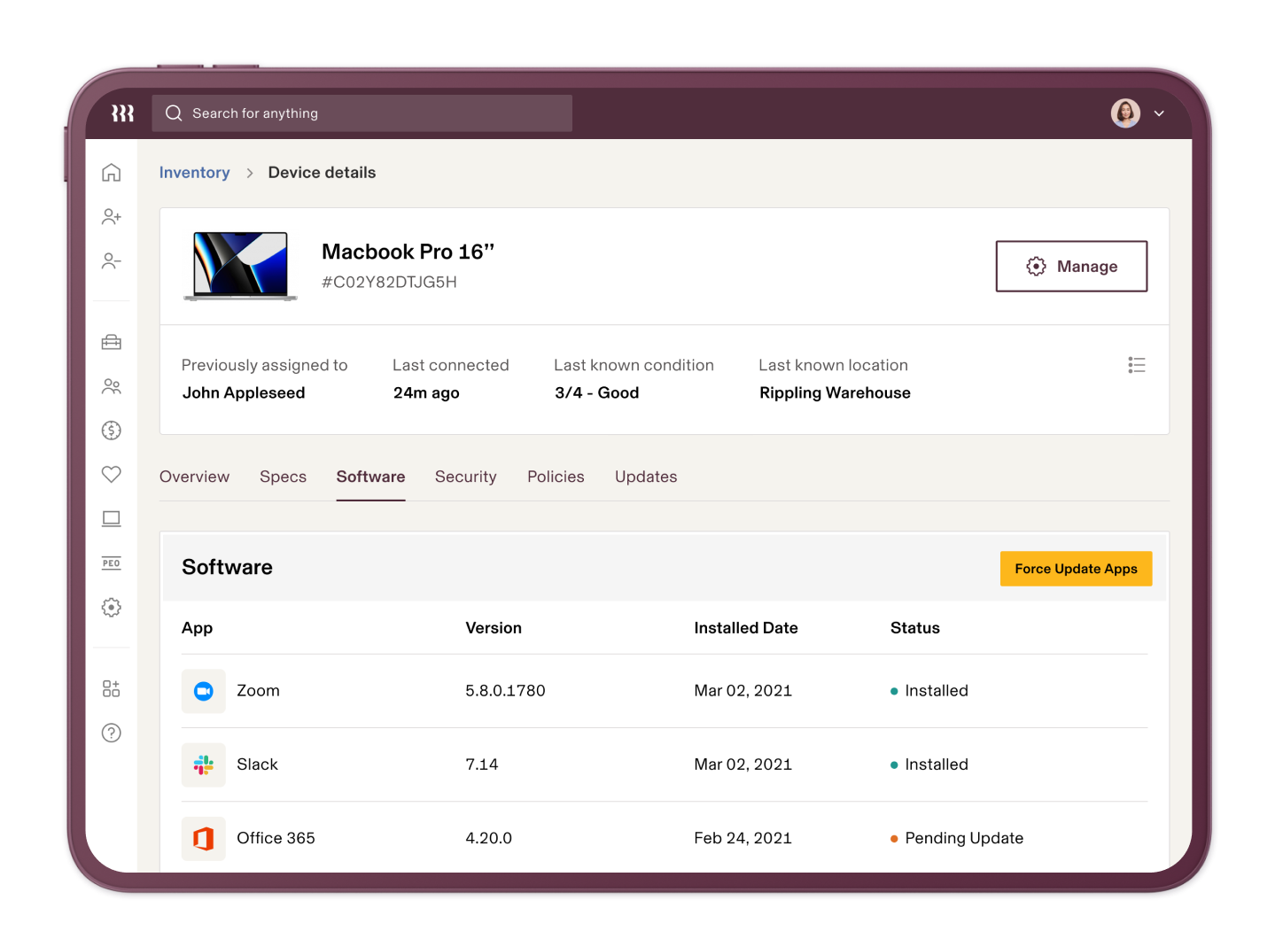Switch to the Security tab

click(x=465, y=477)
